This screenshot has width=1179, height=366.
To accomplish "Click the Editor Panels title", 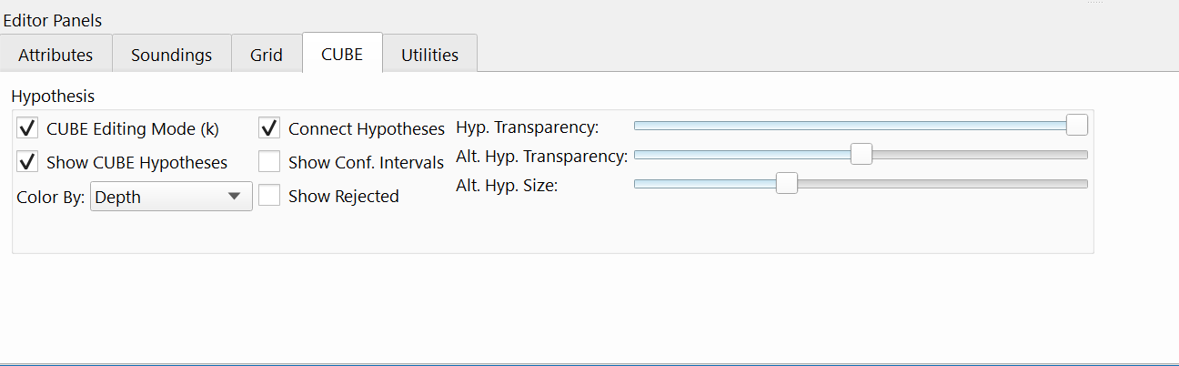I will pos(53,20).
